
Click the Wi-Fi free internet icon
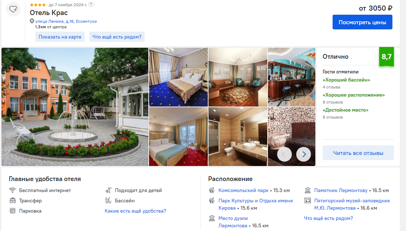[x=12, y=190]
